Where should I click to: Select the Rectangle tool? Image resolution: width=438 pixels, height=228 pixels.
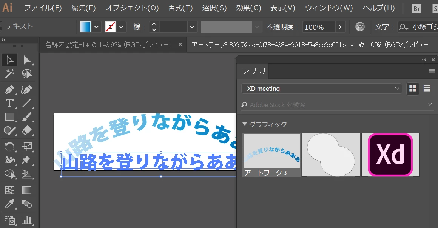[9, 117]
